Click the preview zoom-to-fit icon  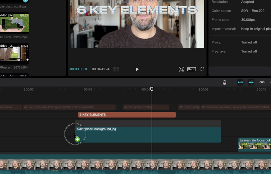(x=181, y=69)
